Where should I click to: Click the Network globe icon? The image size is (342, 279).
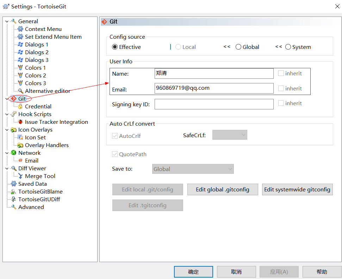(x=14, y=153)
